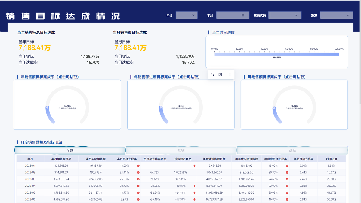
Task: Click the 年累计实际销售额 column header
Action: (x=246, y=159)
